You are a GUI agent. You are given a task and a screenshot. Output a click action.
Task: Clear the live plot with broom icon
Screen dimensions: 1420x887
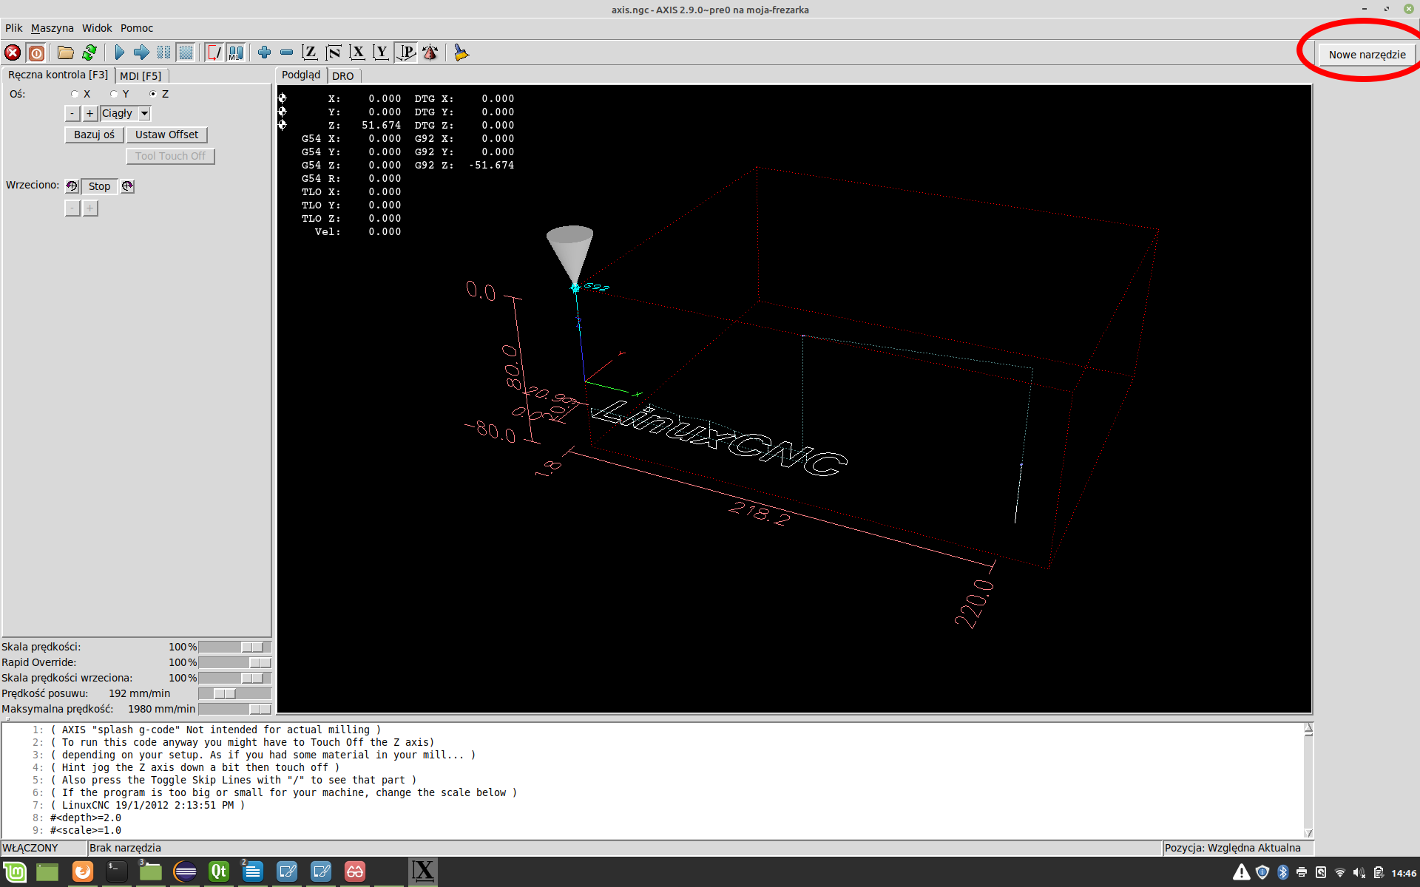pos(461,52)
